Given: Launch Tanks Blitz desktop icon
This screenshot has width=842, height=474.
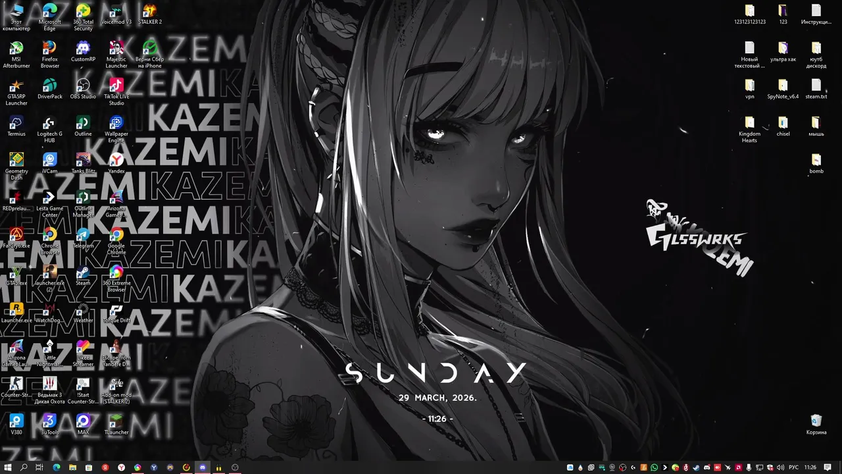Looking at the screenshot, I should pos(83,161).
